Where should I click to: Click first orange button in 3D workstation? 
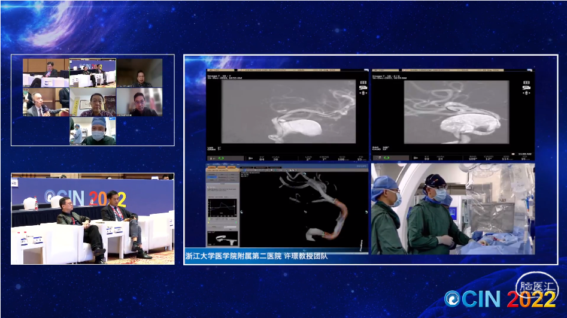tap(212, 167)
